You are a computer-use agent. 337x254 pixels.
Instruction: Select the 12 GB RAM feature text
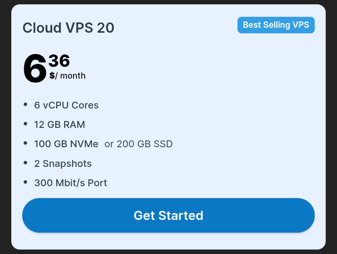pos(60,125)
